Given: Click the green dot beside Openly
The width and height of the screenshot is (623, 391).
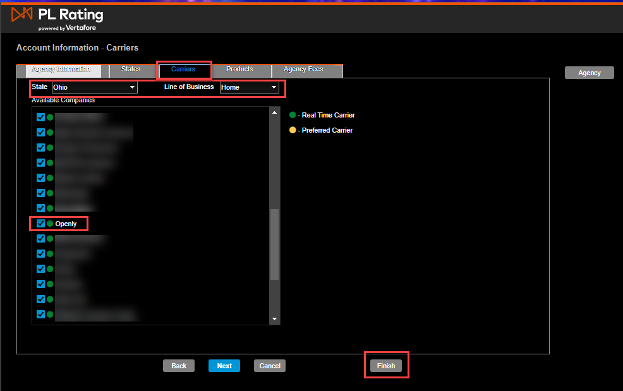Looking at the screenshot, I should point(50,224).
